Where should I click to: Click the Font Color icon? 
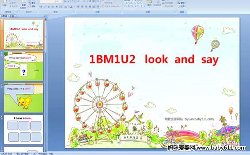tap(71, 7)
